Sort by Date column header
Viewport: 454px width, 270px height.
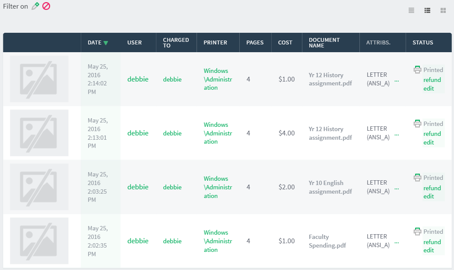[94, 43]
